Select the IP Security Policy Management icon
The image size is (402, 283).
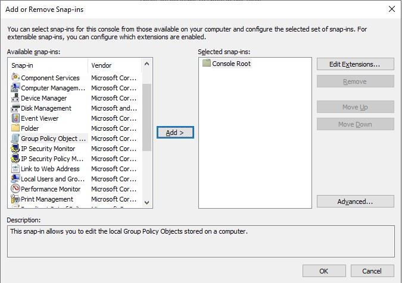(x=15, y=158)
